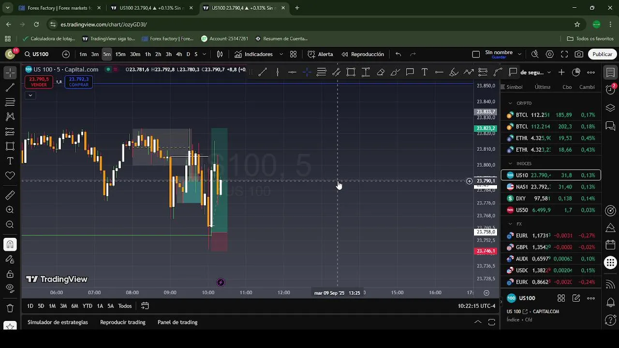Start Reproducción bar replay
This screenshot has width=619, height=348.
coord(363,54)
